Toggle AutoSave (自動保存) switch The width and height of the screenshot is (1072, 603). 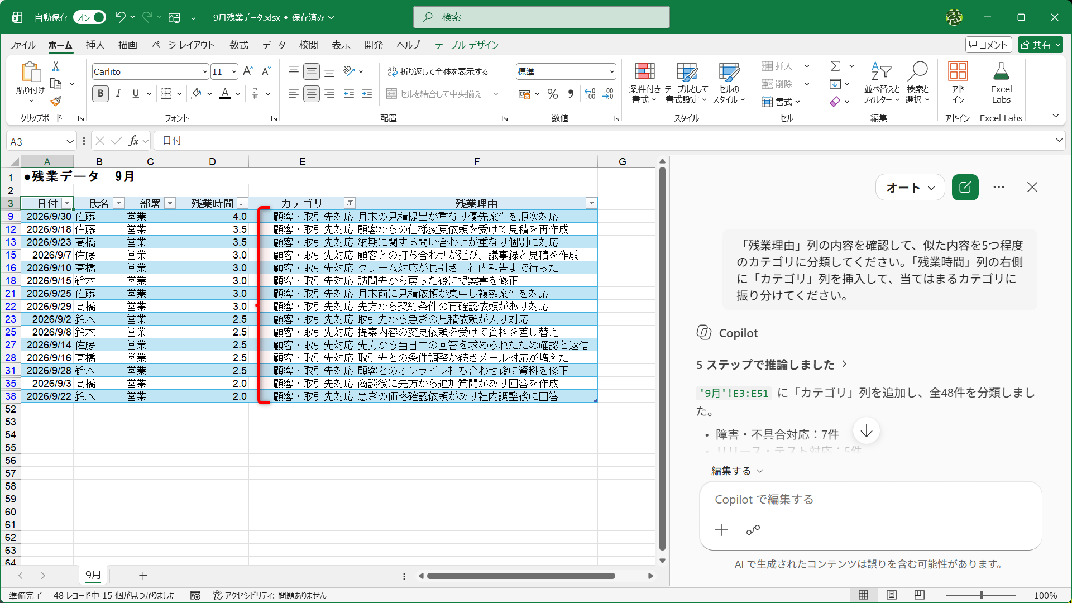pyautogui.click(x=90, y=17)
